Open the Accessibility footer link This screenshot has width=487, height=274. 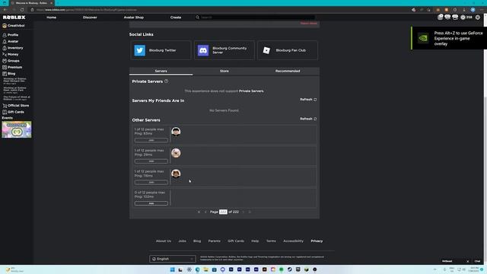[x=293, y=241]
